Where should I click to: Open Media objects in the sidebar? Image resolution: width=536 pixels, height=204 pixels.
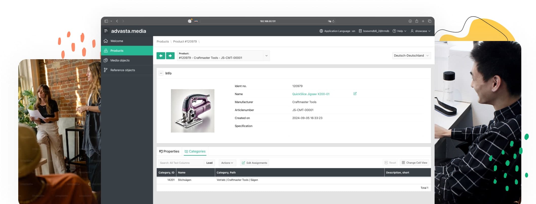point(127,60)
